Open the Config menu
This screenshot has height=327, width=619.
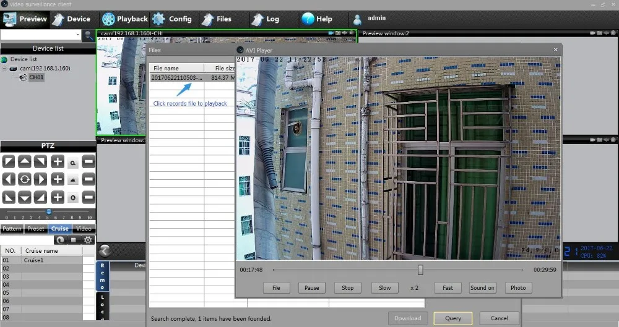coord(172,19)
